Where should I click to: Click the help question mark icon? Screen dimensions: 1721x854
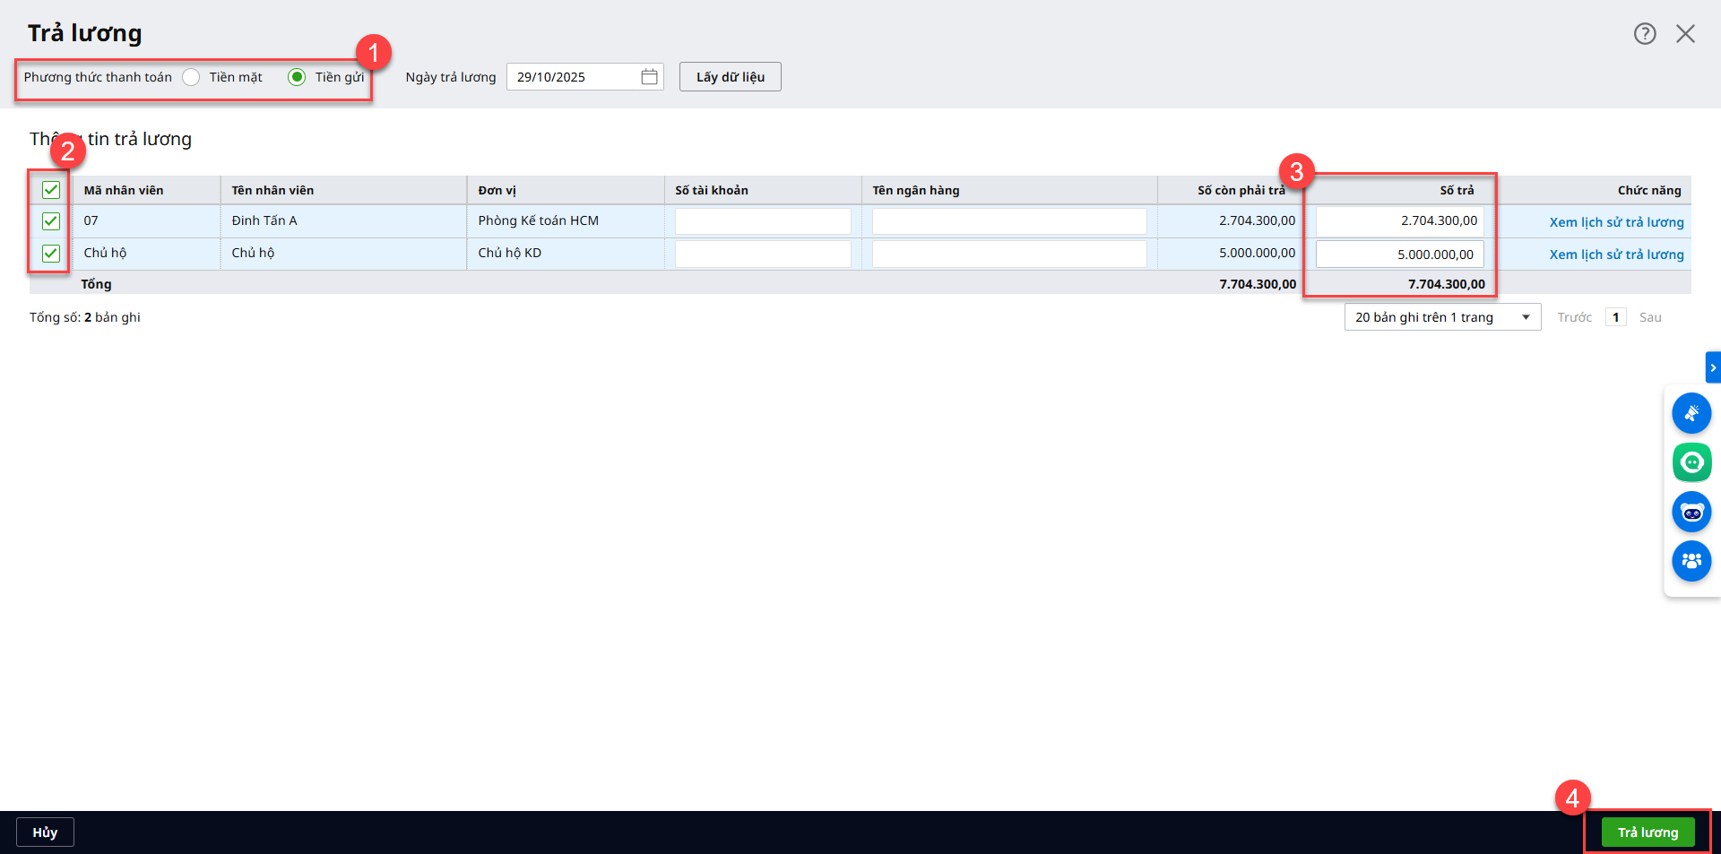click(x=1644, y=34)
